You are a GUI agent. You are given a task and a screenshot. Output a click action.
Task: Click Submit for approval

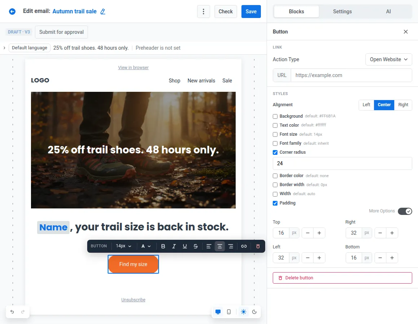pos(61,32)
